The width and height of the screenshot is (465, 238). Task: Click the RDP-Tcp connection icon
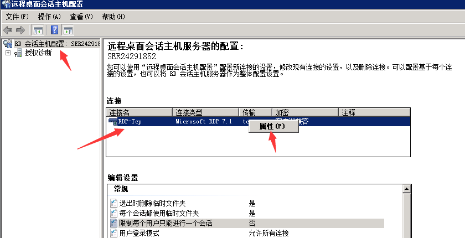click(x=113, y=122)
